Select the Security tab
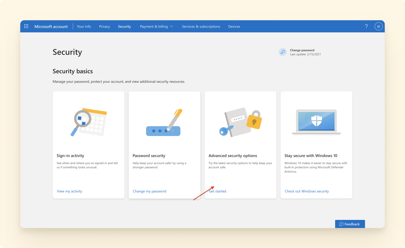The image size is (405, 248). pos(125,26)
